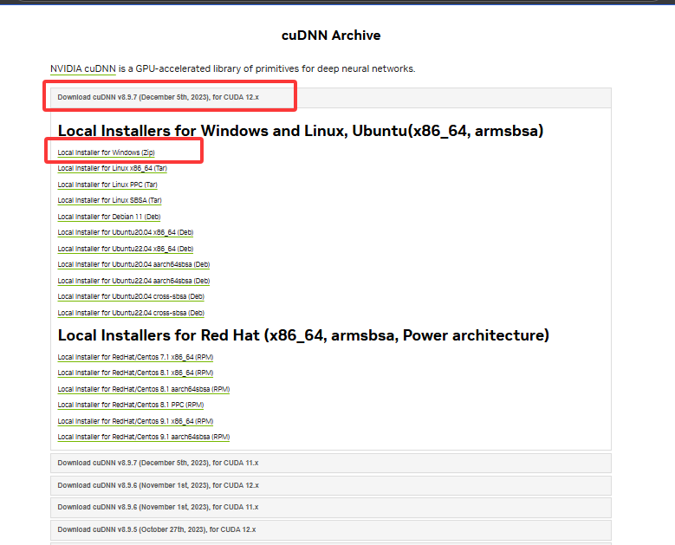This screenshot has height=545, width=675.
Task: Open Ubuntu20.04 cross-sbsa (Deb) installer link
Action: 132,296
